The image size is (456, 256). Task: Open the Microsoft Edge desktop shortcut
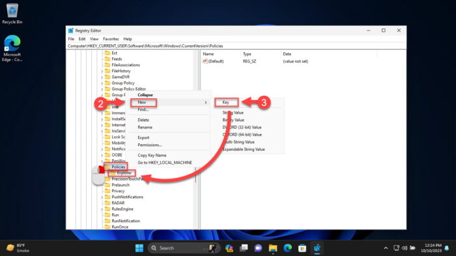(x=12, y=48)
